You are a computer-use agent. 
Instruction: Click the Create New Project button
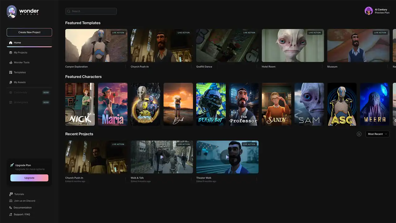click(29, 32)
